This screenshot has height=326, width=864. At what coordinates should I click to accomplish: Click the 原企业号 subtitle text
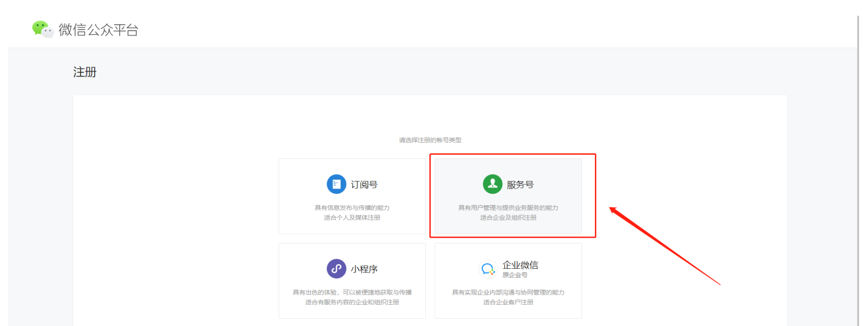click(x=515, y=275)
